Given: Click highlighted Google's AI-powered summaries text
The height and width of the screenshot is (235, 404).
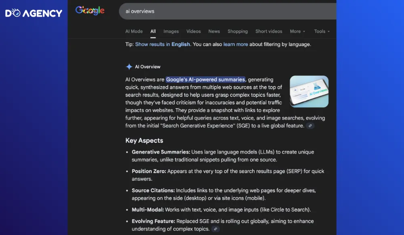Looking at the screenshot, I should tap(205, 79).
